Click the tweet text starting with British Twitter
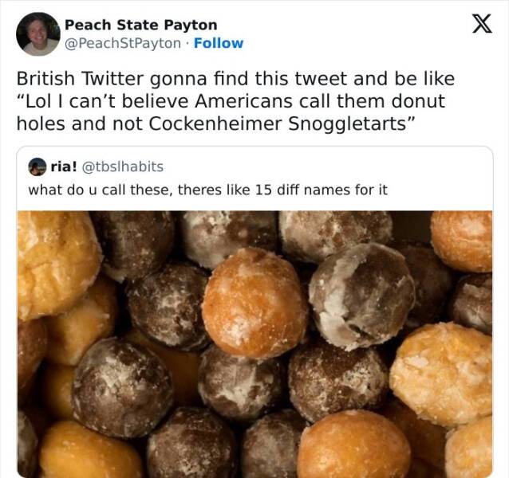Image resolution: width=509 pixels, height=478 pixels. tap(235, 80)
